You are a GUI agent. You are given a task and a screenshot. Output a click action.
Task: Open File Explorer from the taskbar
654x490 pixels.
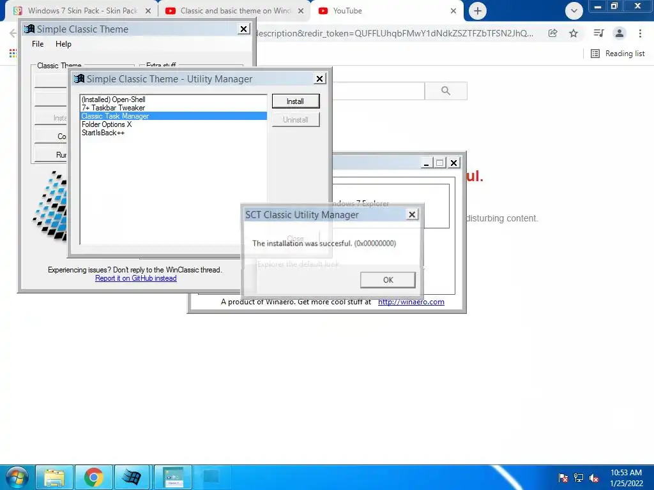(54, 477)
